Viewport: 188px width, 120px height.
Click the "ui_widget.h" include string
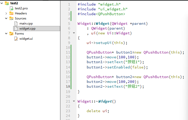click(x=113, y=9)
